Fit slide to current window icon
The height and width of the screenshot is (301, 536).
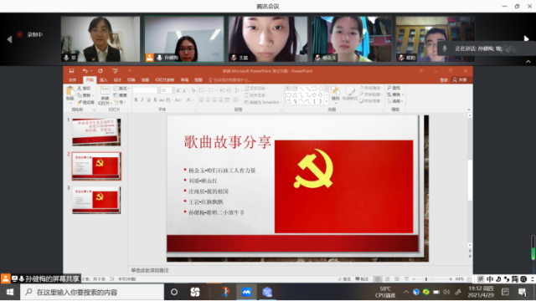[469, 279]
